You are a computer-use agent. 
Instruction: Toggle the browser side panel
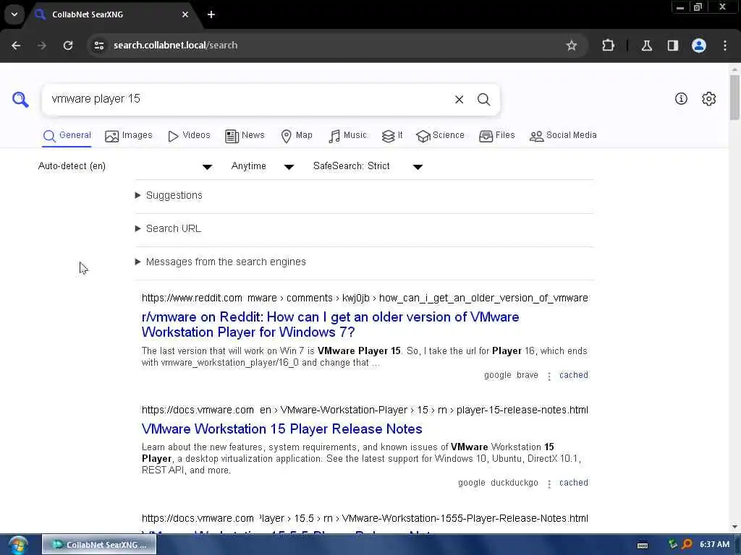[673, 46]
